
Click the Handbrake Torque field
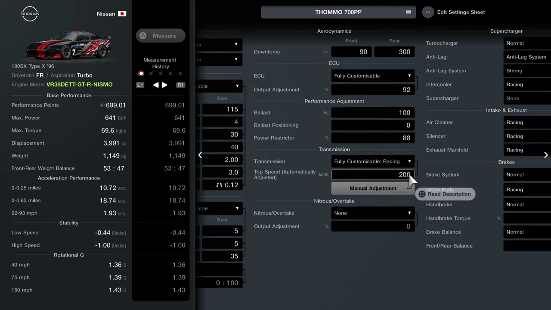click(x=527, y=218)
